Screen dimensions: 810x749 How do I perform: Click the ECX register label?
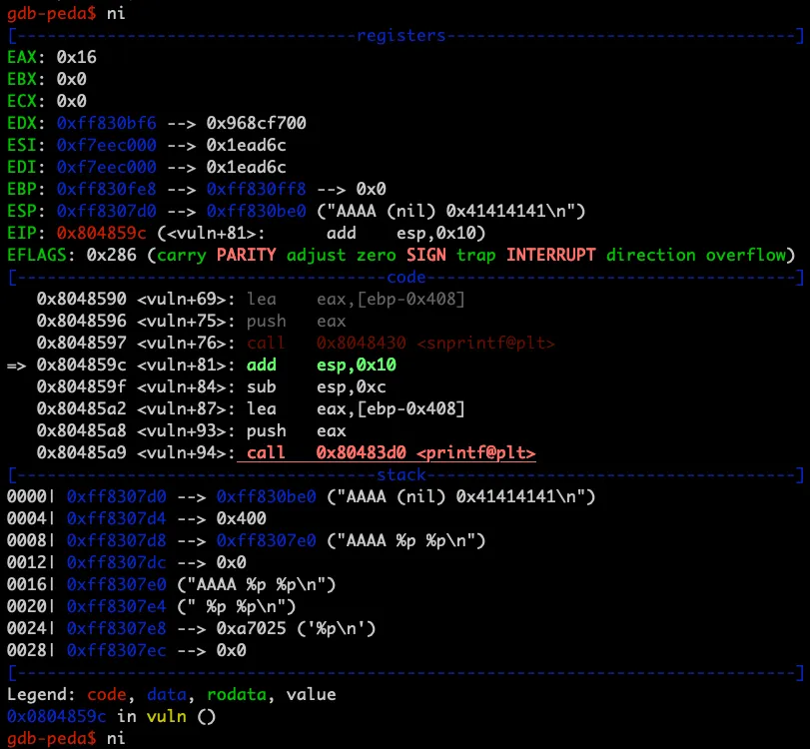22,101
